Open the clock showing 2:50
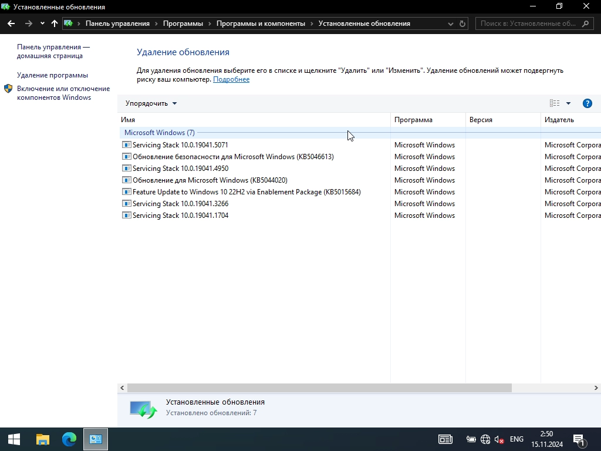601x451 pixels. [x=547, y=439]
